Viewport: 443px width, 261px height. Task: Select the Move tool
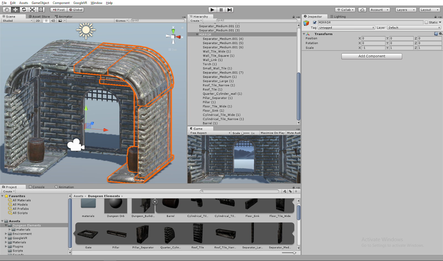tap(16, 10)
